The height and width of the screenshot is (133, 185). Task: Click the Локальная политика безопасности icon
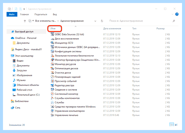(52, 56)
